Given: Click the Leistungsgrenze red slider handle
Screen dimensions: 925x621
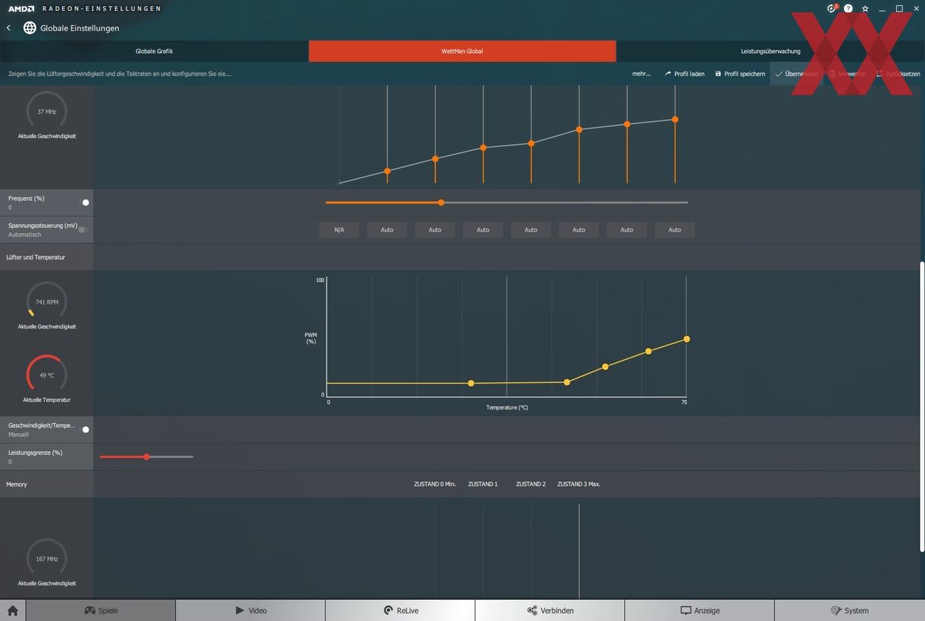Looking at the screenshot, I should pyautogui.click(x=146, y=457).
